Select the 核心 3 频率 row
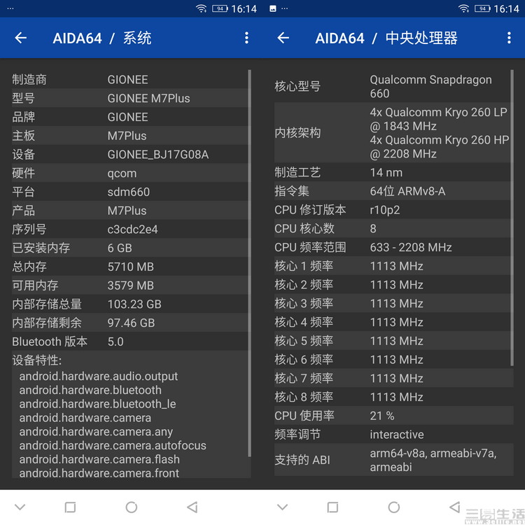The image size is (525, 525). [393, 304]
